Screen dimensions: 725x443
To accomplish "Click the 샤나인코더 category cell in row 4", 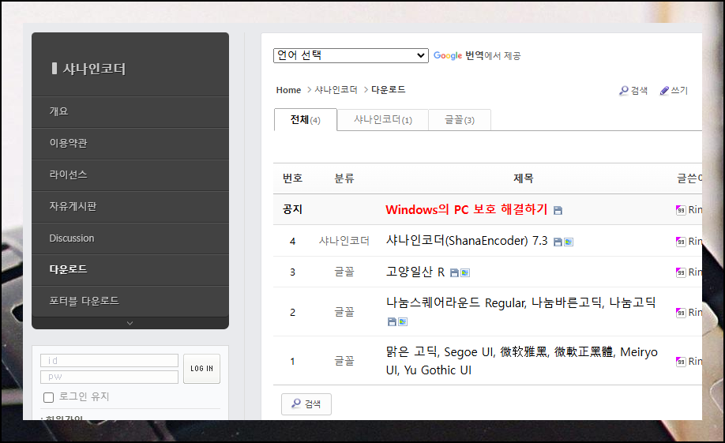I will [x=344, y=241].
